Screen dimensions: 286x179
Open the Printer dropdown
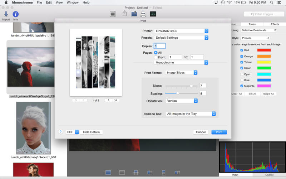click(x=181, y=31)
